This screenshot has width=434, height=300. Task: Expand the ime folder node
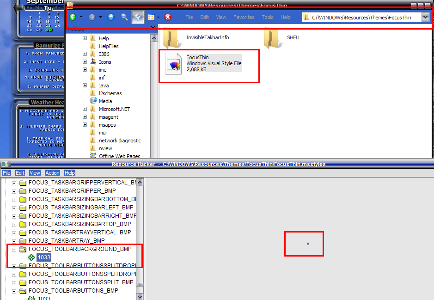tap(85, 69)
